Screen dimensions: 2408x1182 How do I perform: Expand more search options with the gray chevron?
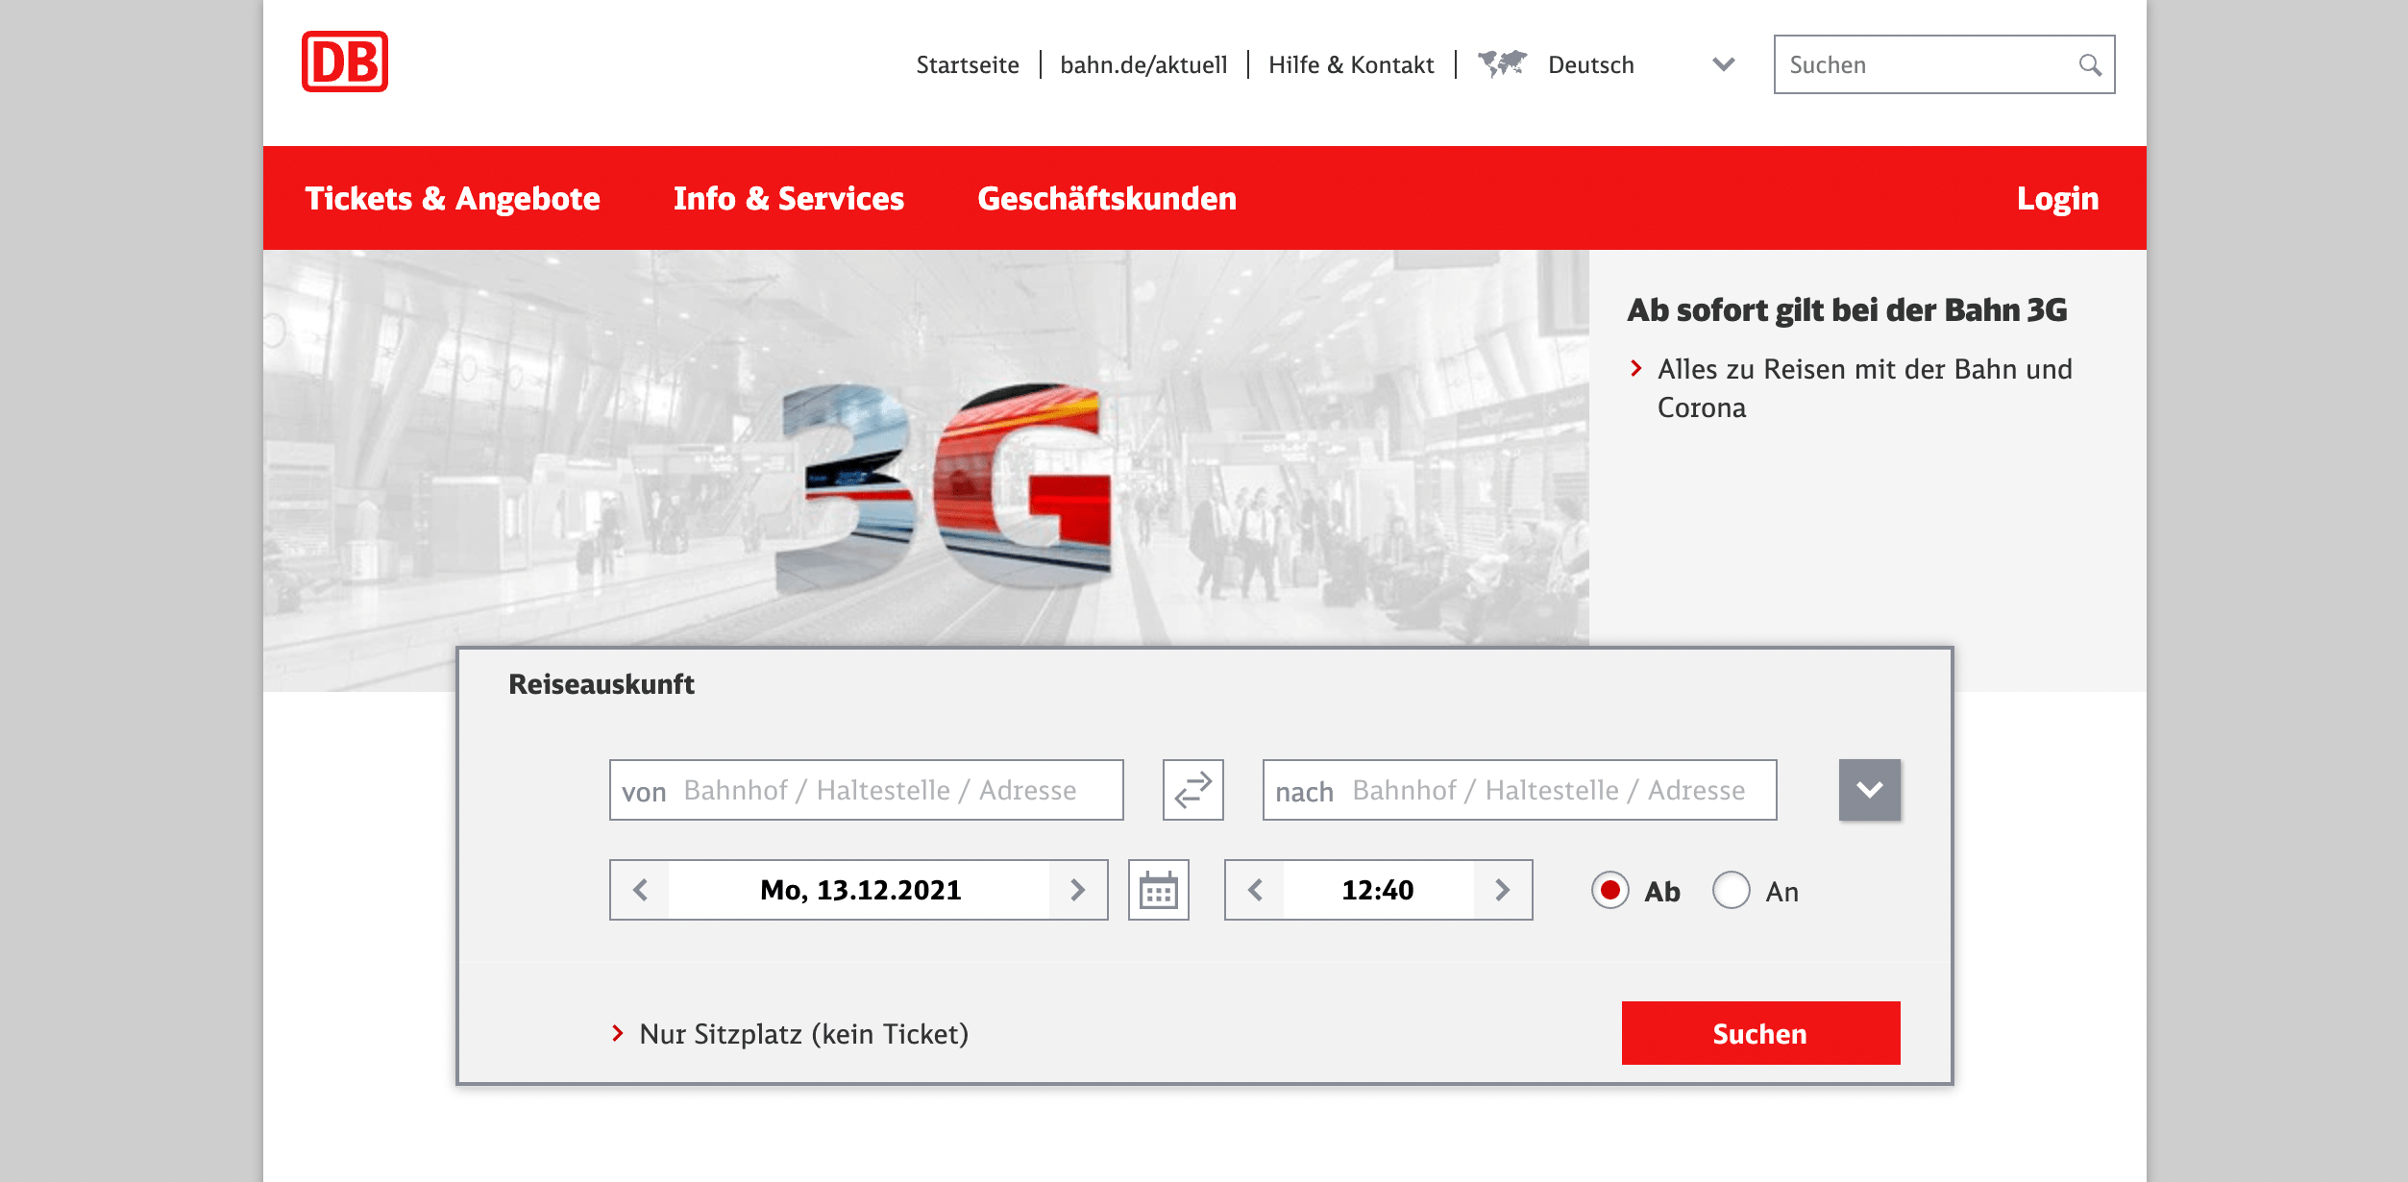[1869, 790]
